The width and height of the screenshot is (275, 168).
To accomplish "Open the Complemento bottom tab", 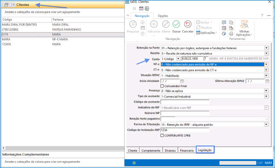I will point(151,150).
